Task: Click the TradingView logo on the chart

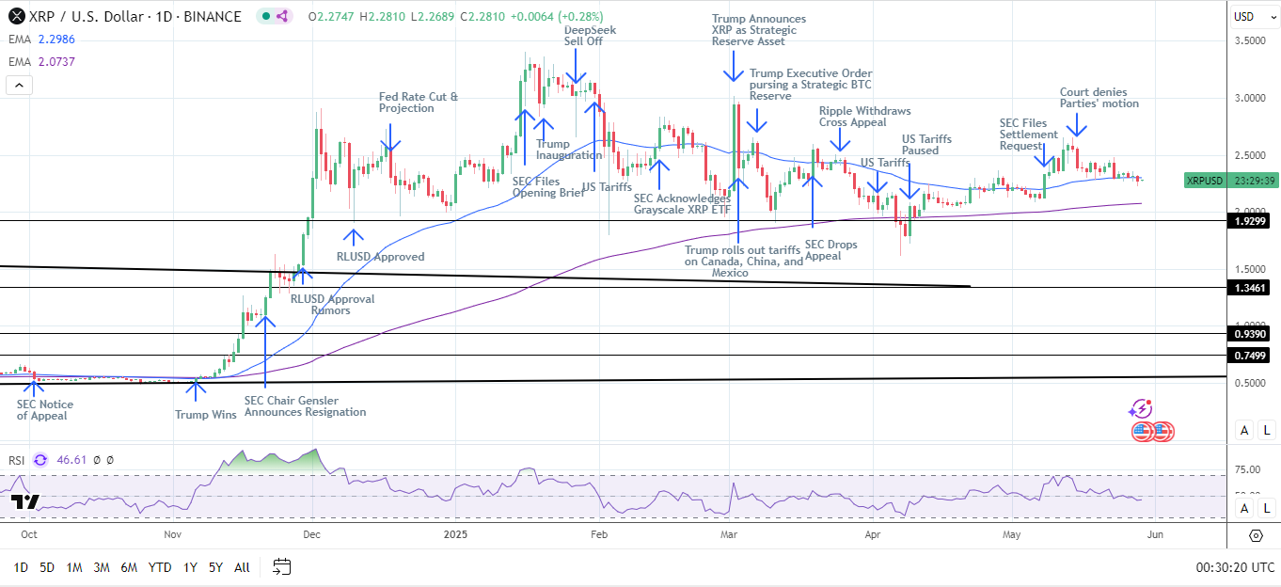Action: pos(25,502)
